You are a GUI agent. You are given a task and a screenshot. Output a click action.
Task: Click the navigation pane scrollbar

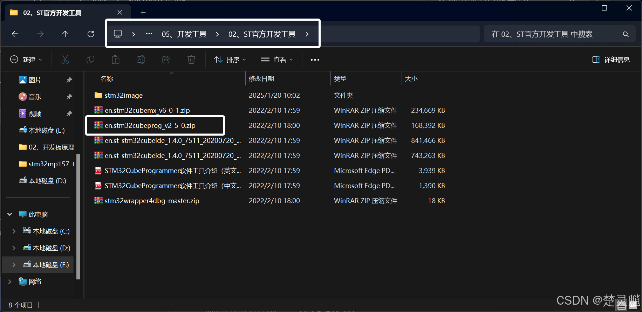click(78, 216)
